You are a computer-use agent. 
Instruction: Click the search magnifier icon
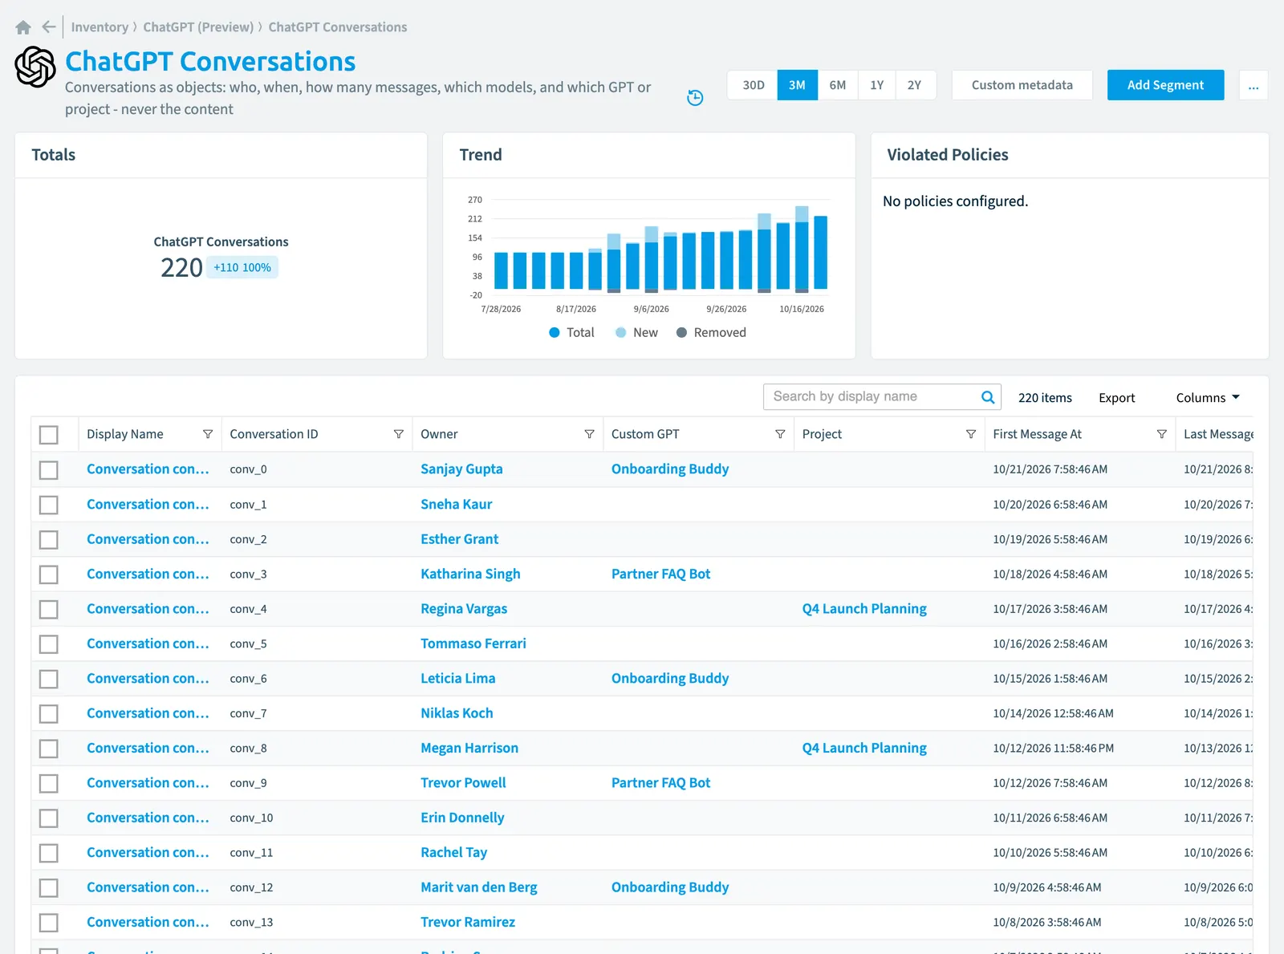click(988, 397)
